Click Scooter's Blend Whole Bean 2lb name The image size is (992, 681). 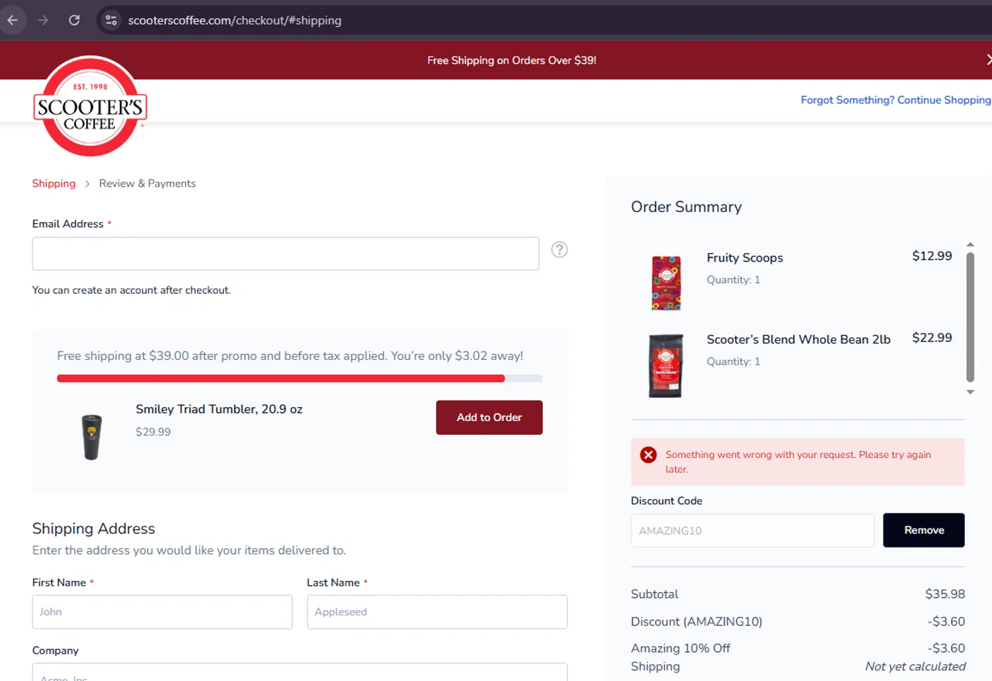(799, 340)
